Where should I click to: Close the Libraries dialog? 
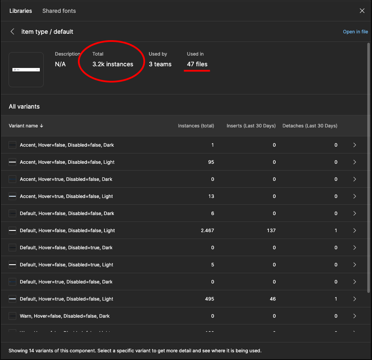[x=362, y=11]
